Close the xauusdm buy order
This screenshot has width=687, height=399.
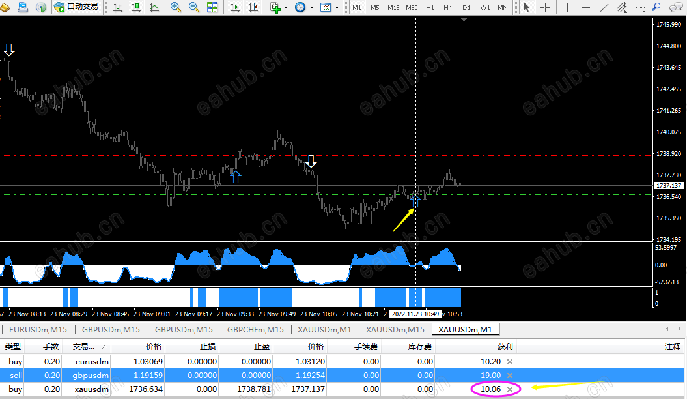tap(510, 389)
